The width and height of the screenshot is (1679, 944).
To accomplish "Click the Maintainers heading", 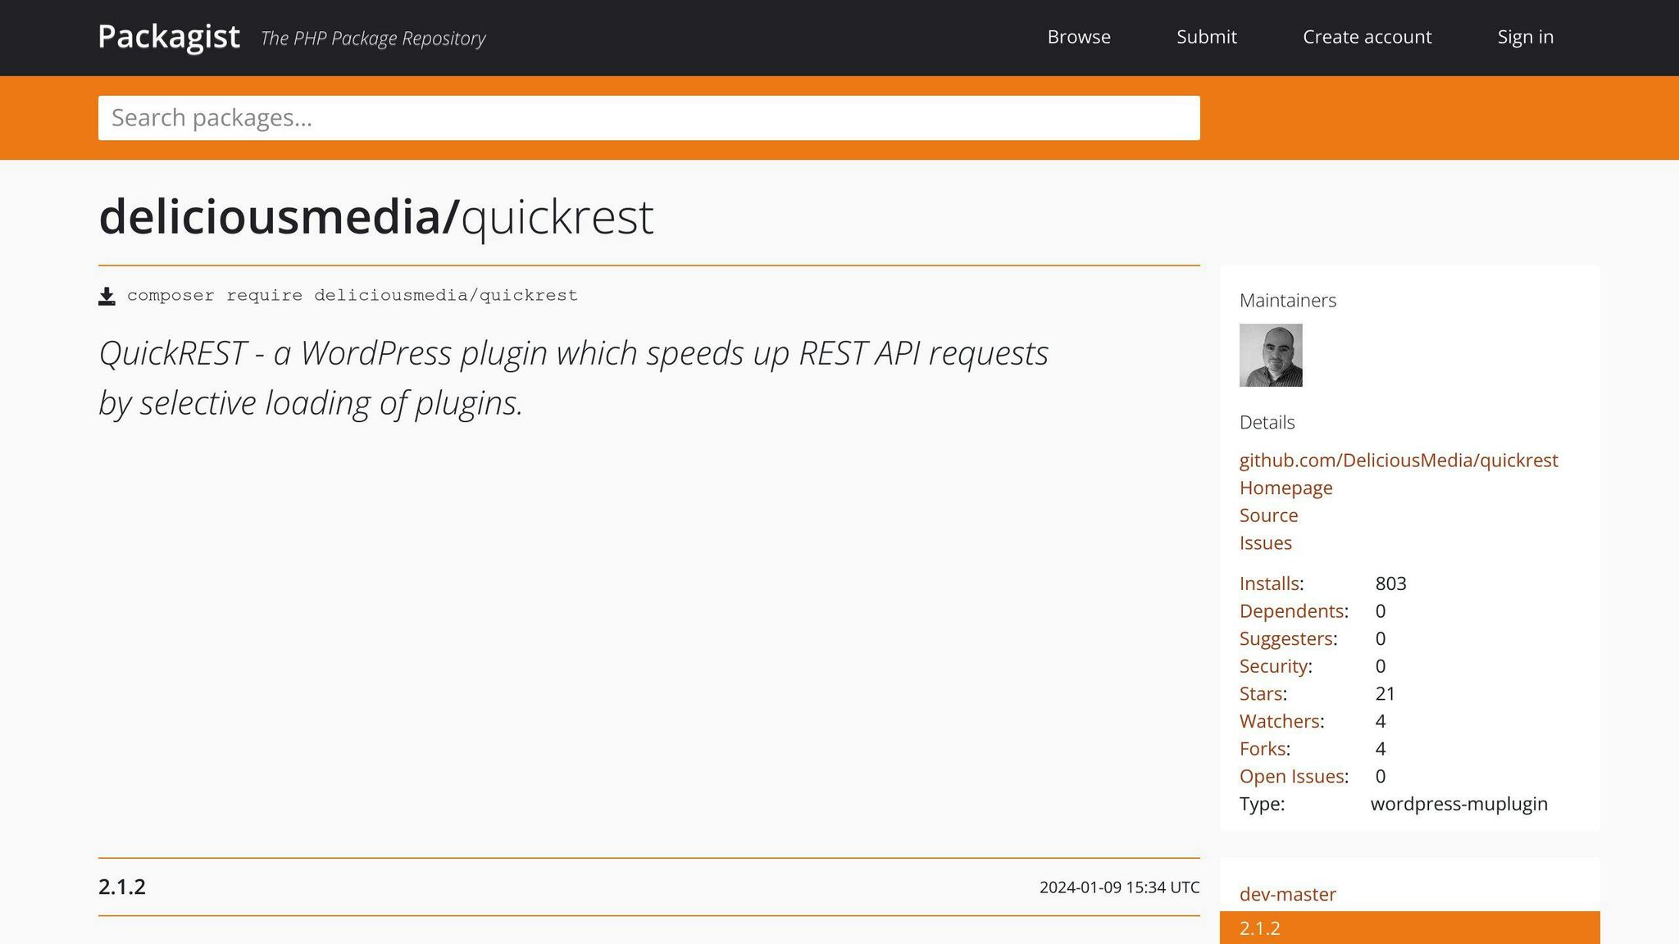I will [x=1288, y=301].
